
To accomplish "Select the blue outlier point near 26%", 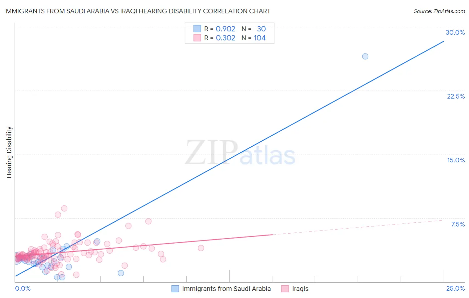I will point(365,56).
